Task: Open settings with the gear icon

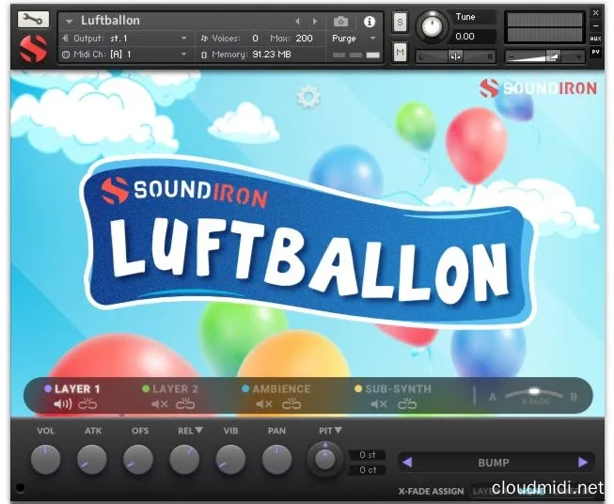Action: 307,97
